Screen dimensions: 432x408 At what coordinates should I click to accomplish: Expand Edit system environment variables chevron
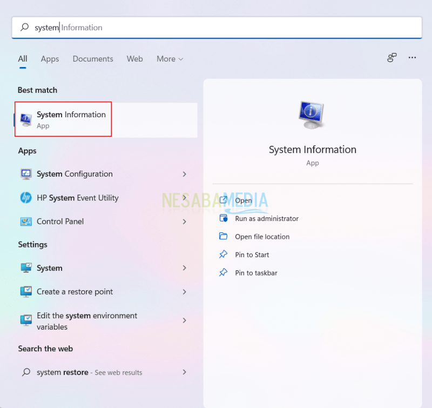click(x=184, y=320)
